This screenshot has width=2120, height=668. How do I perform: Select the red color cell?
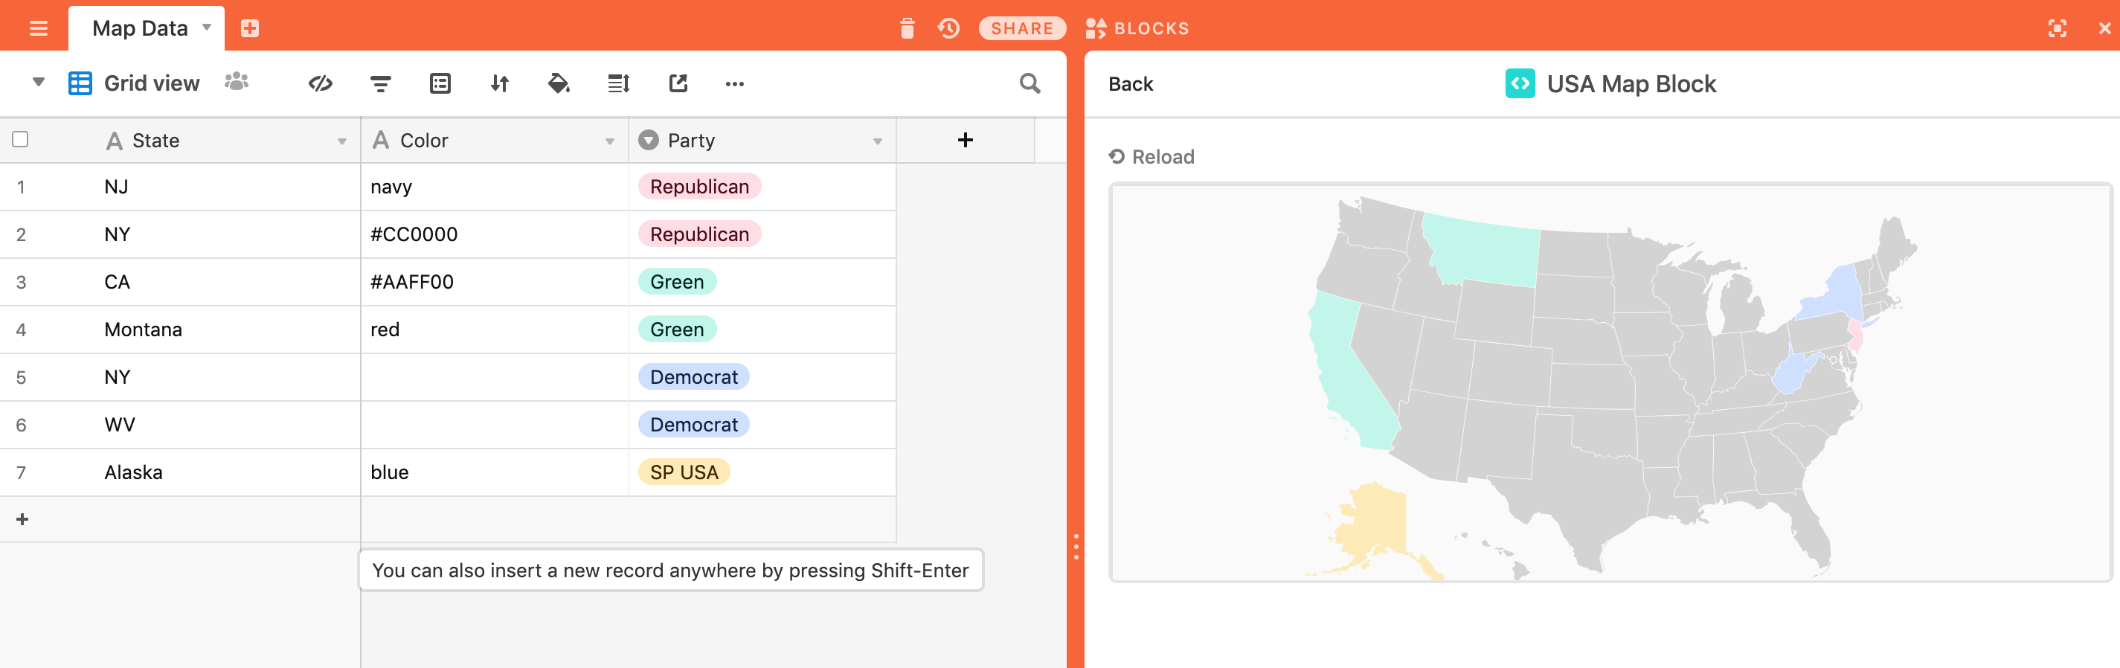point(495,330)
